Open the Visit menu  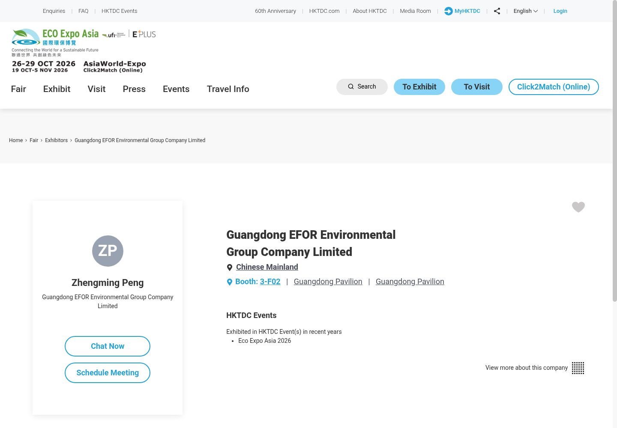[x=96, y=89]
